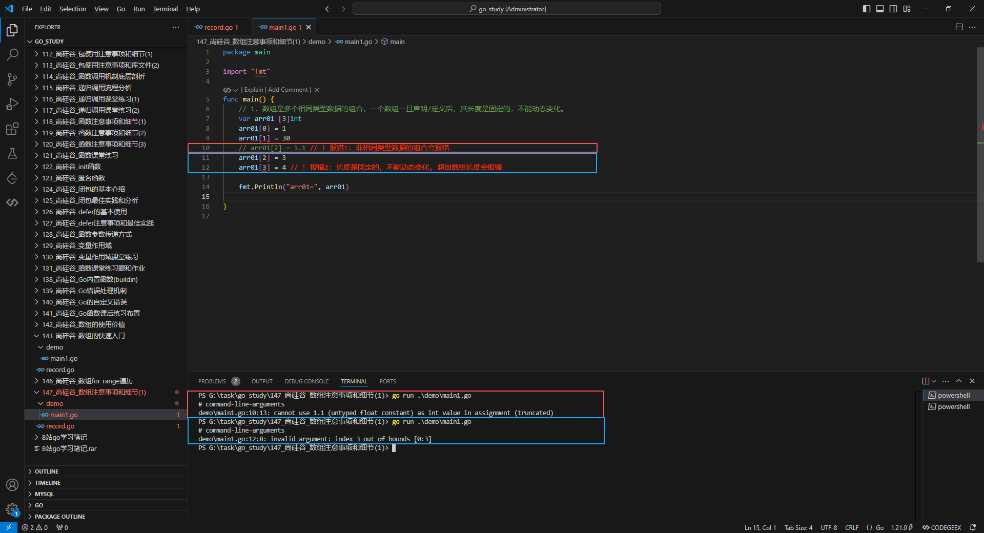This screenshot has height=533, width=984.
Task: Toggle the bottom panel layout icon
Action: (880, 9)
